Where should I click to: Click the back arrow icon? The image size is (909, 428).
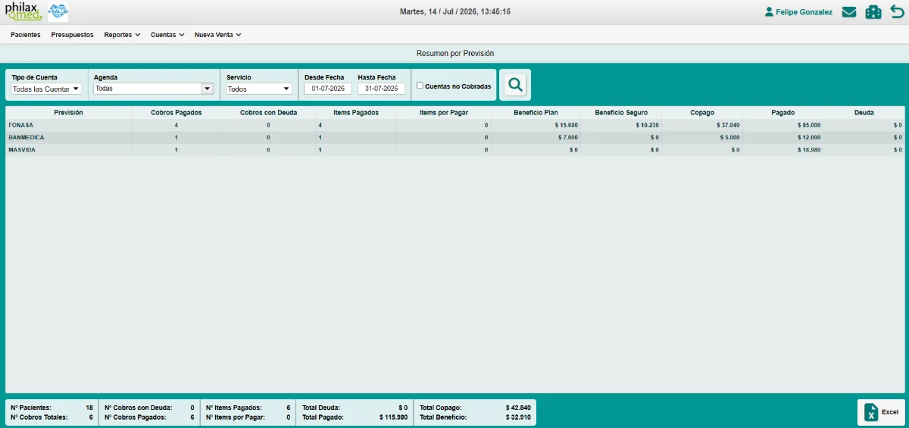point(897,11)
